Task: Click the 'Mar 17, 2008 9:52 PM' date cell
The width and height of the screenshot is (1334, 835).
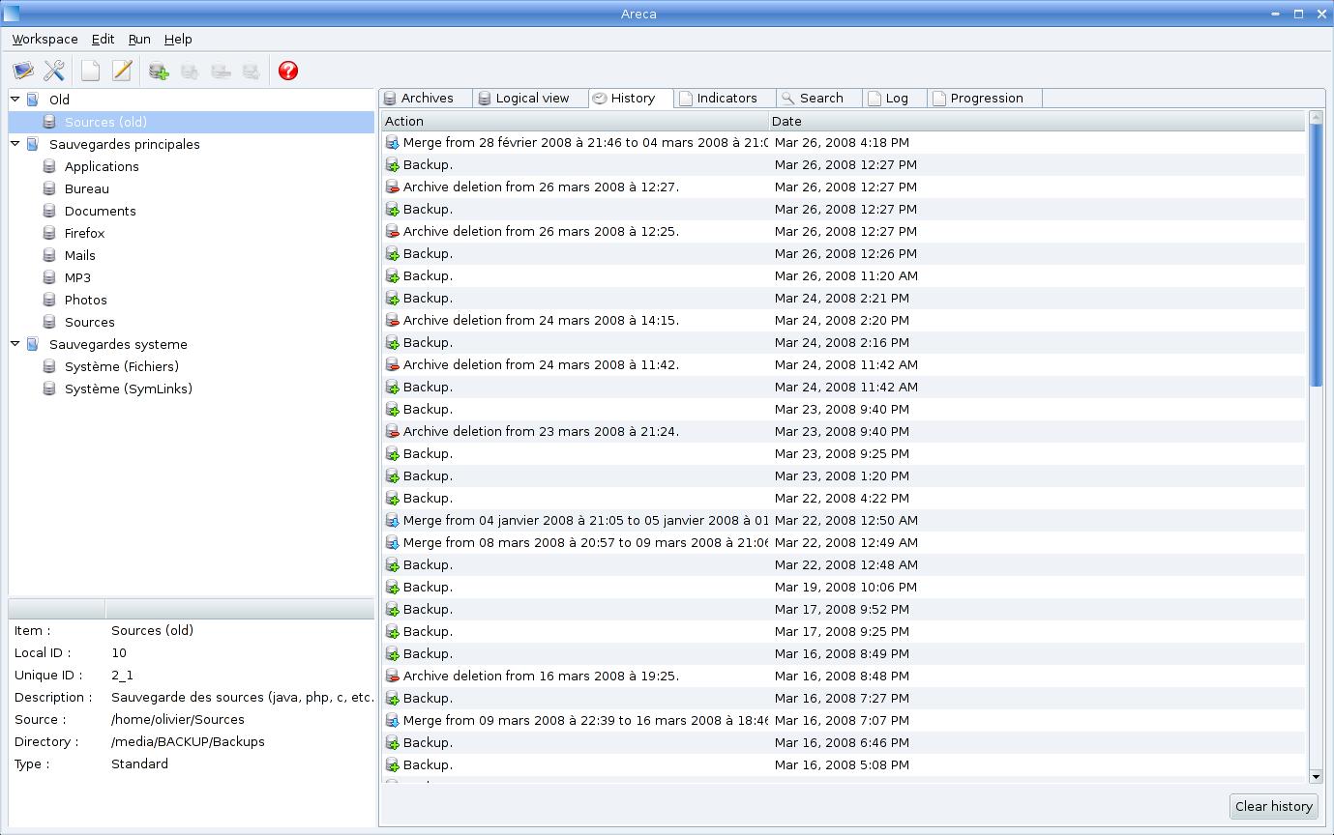Action: coord(842,609)
